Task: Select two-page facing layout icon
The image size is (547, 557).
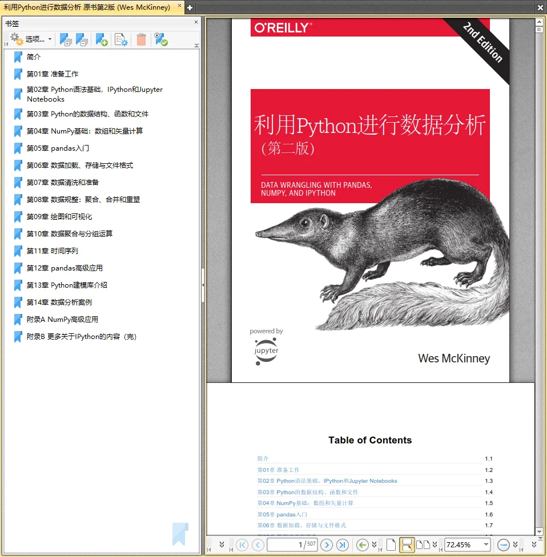Action: (x=423, y=544)
